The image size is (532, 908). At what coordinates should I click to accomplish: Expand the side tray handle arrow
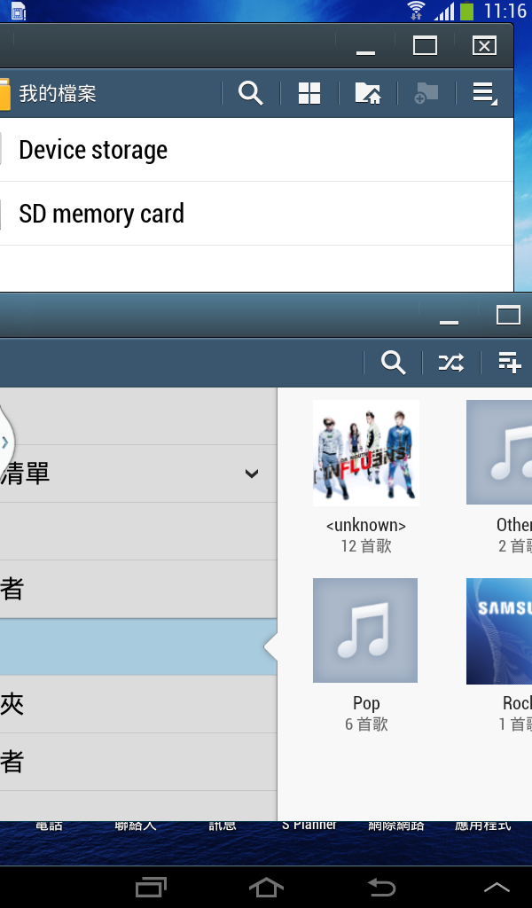pos(4,443)
